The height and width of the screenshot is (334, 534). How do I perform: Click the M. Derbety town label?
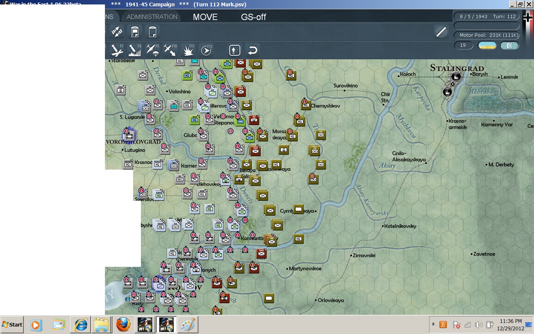pyautogui.click(x=501, y=164)
